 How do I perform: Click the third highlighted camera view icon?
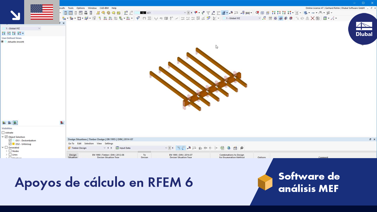coord(15,123)
